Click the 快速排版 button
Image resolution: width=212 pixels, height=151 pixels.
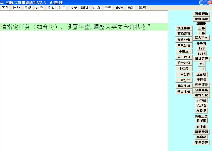coord(184,28)
